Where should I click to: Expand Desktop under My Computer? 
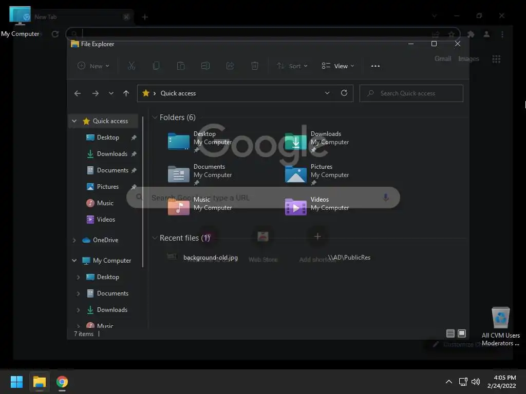[x=78, y=277]
